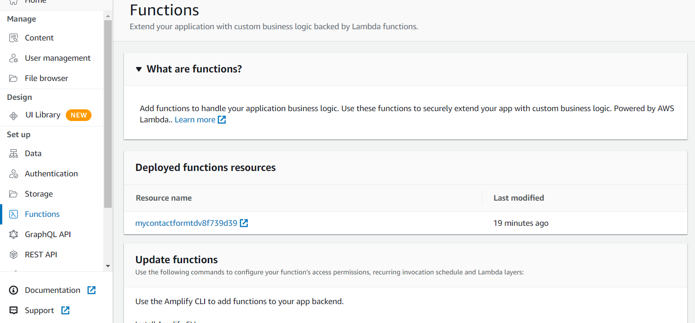Click the Content icon in sidebar

[14, 38]
